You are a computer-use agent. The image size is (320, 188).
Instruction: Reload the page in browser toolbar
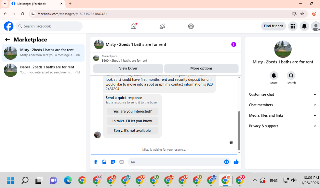[23, 14]
